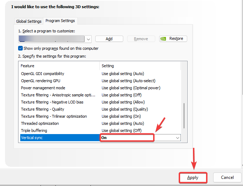Expand the Vertical sync setting dropdown arrow
The image size is (243, 186).
177,138
